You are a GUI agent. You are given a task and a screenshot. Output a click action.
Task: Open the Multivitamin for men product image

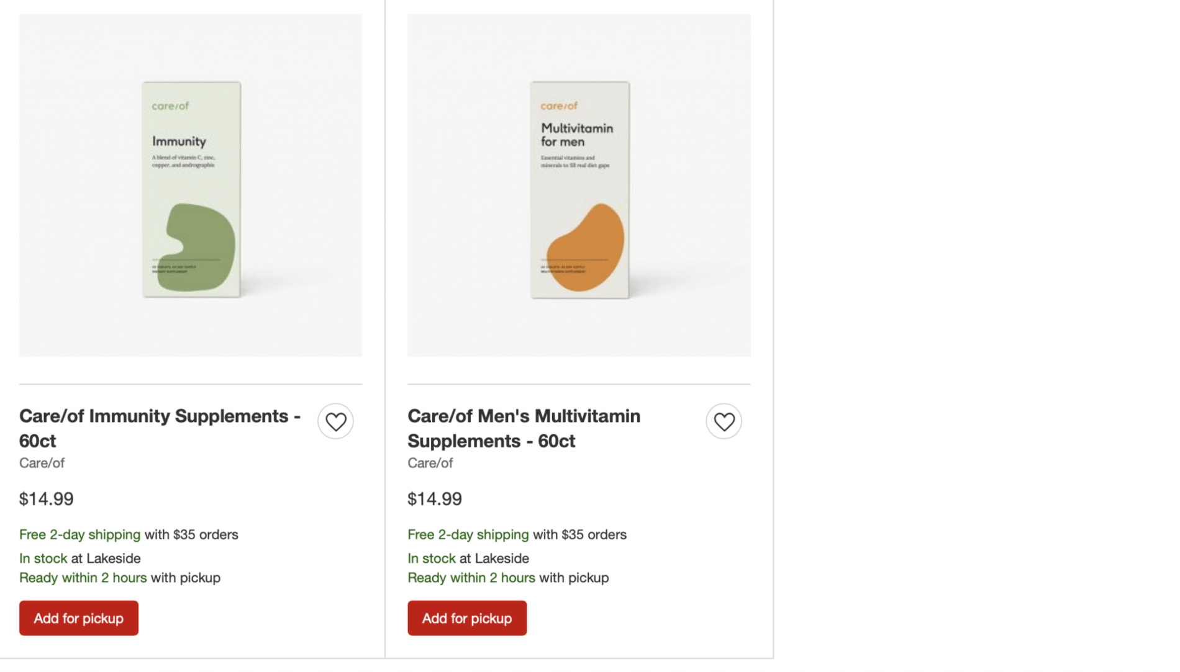coord(578,185)
